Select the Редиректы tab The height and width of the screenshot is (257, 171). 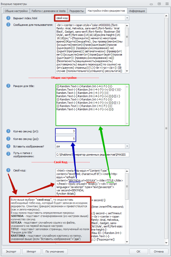77,11
